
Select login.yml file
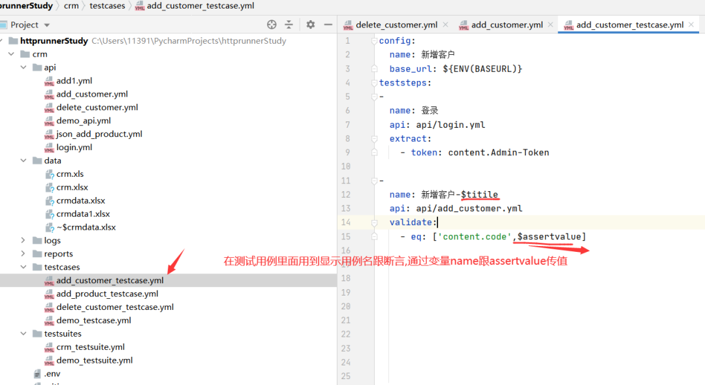74,147
